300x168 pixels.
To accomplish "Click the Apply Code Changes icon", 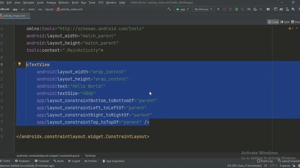I will point(230,9).
